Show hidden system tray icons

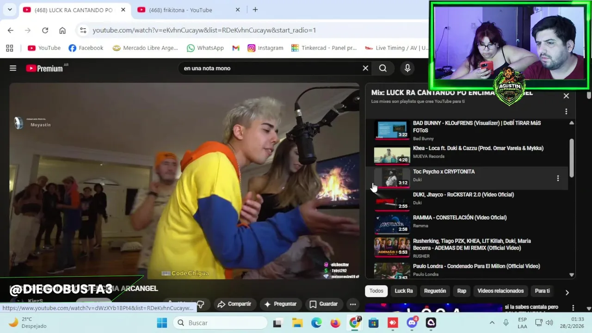tap(492, 323)
